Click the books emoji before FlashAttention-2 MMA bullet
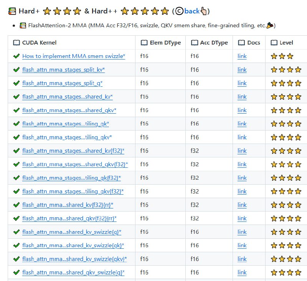 click(x=23, y=26)
